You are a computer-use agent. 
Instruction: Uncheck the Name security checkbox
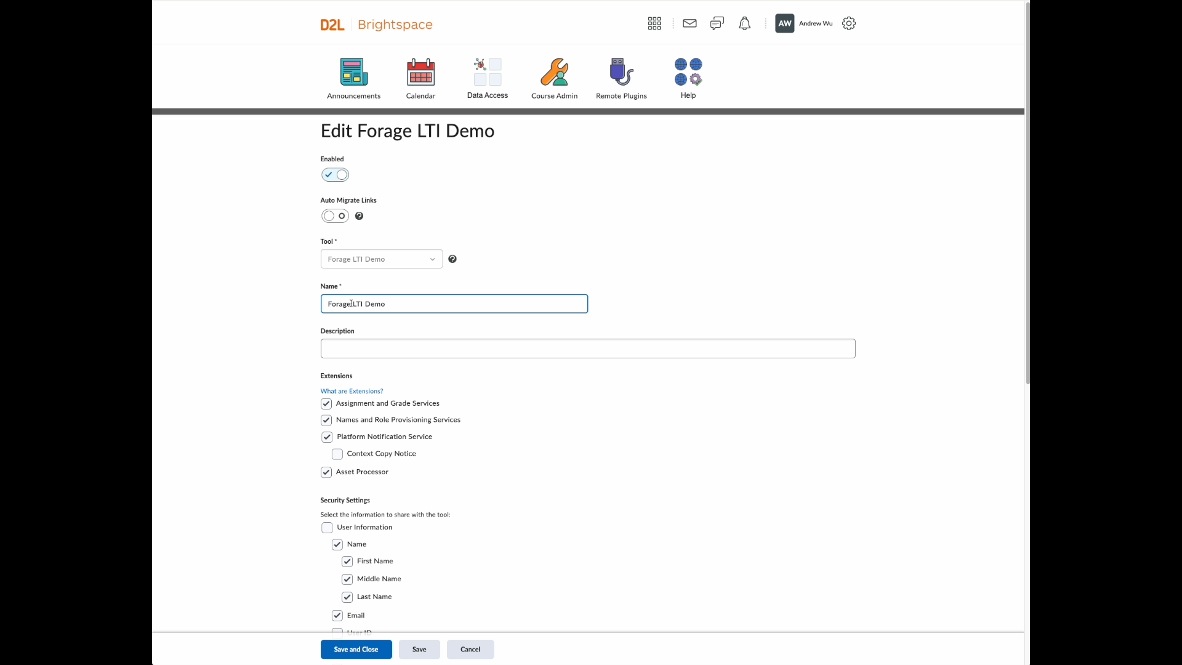point(337,545)
